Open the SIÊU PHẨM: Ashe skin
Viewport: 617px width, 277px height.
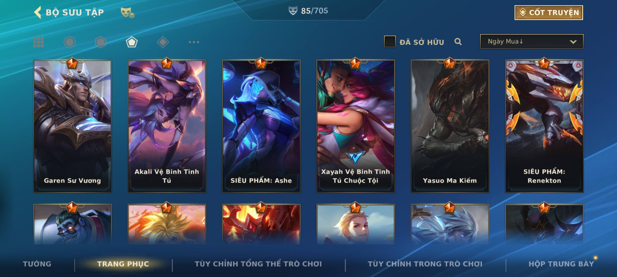coord(261,126)
